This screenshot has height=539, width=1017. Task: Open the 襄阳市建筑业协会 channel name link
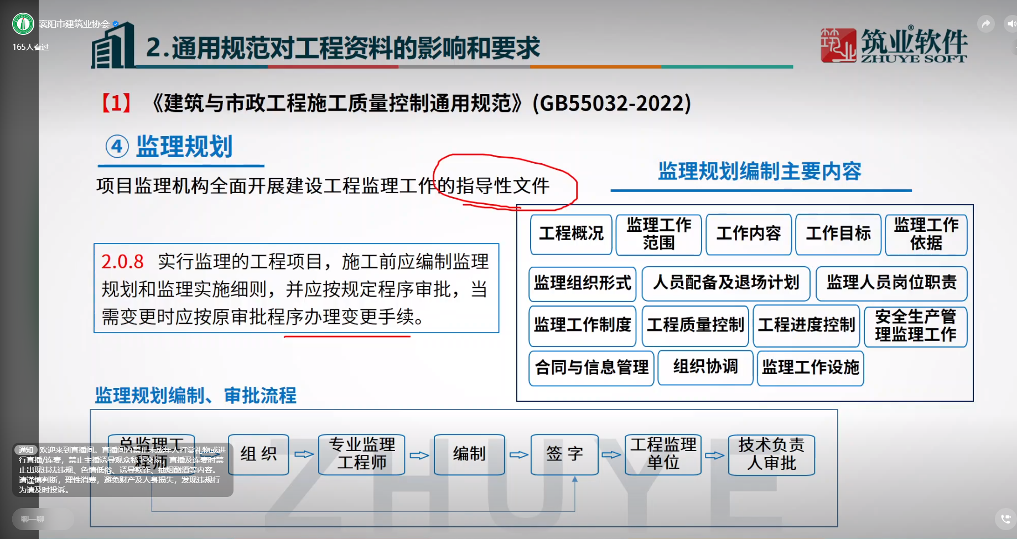tap(74, 24)
